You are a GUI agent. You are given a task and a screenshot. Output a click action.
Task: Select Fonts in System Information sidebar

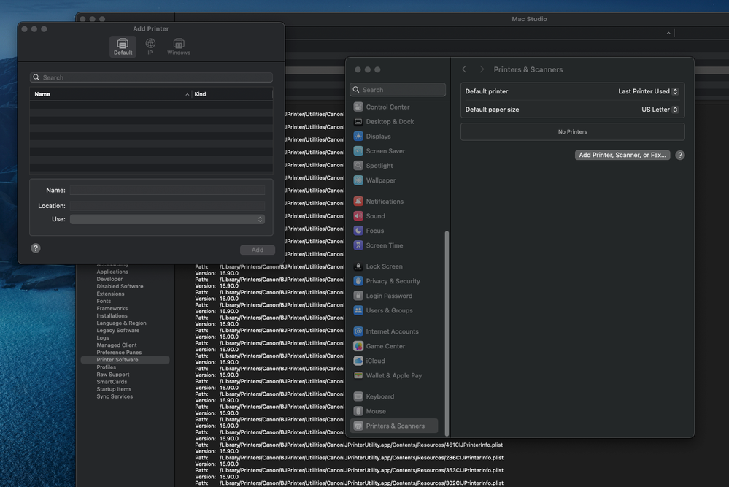(x=104, y=302)
